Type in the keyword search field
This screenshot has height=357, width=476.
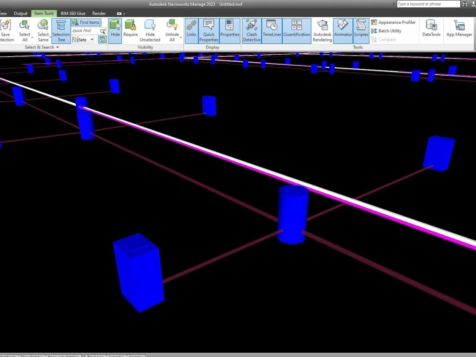(x=427, y=4)
